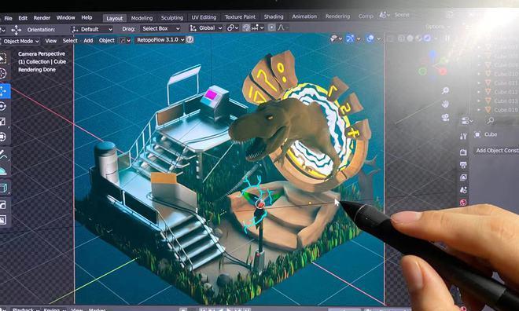Open the viewport View menu
This screenshot has width=519, height=311.
50,41
